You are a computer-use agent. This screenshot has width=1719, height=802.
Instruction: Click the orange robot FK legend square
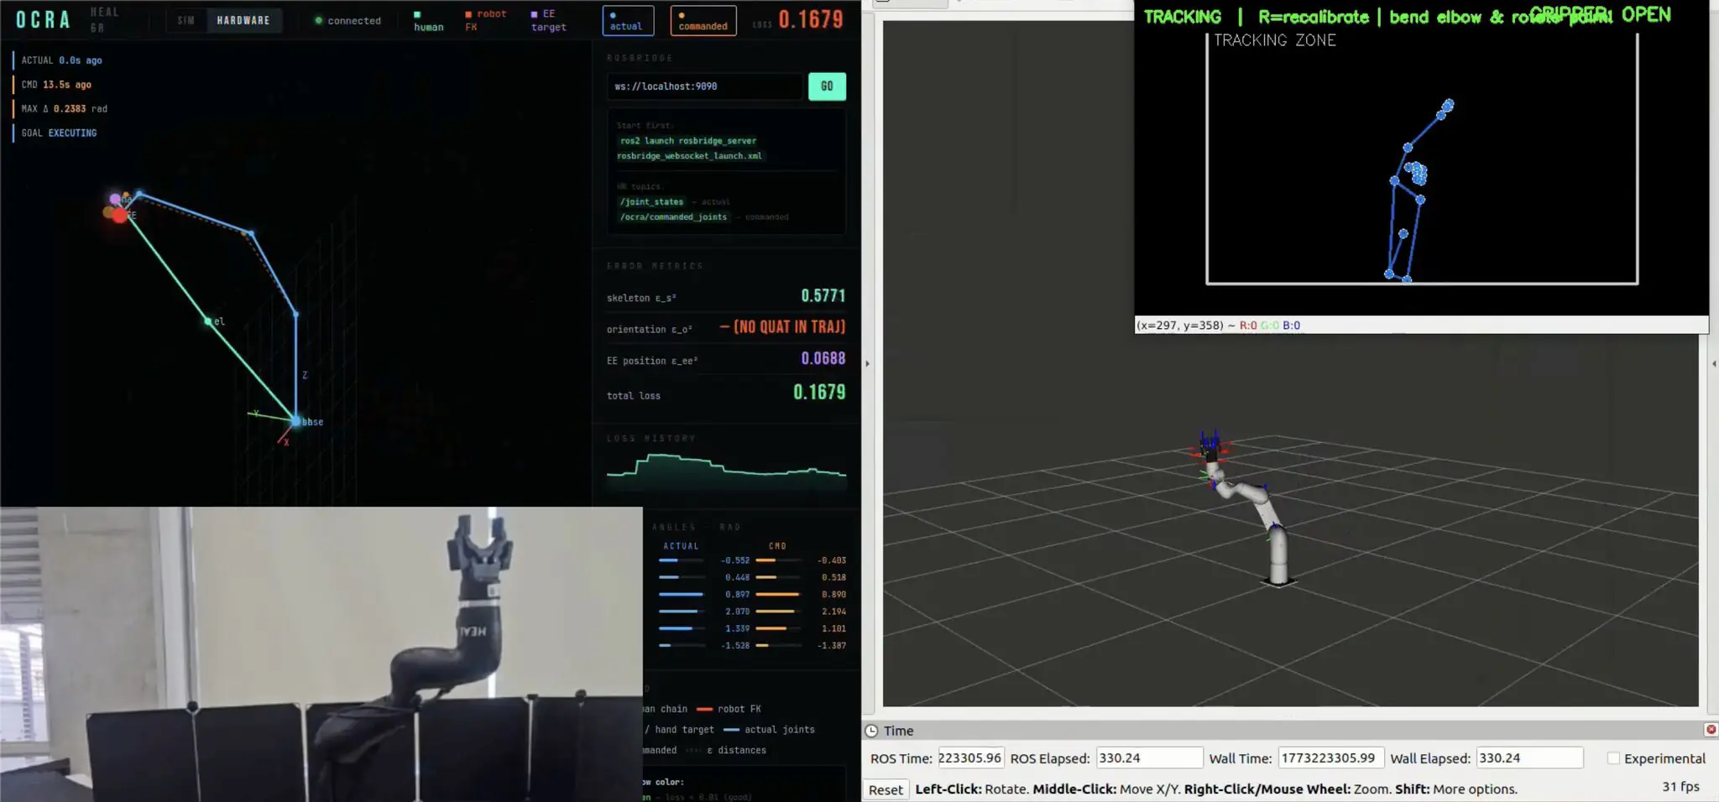(x=468, y=14)
